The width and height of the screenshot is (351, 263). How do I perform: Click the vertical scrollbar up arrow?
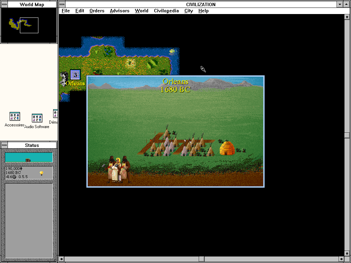[x=347, y=17]
